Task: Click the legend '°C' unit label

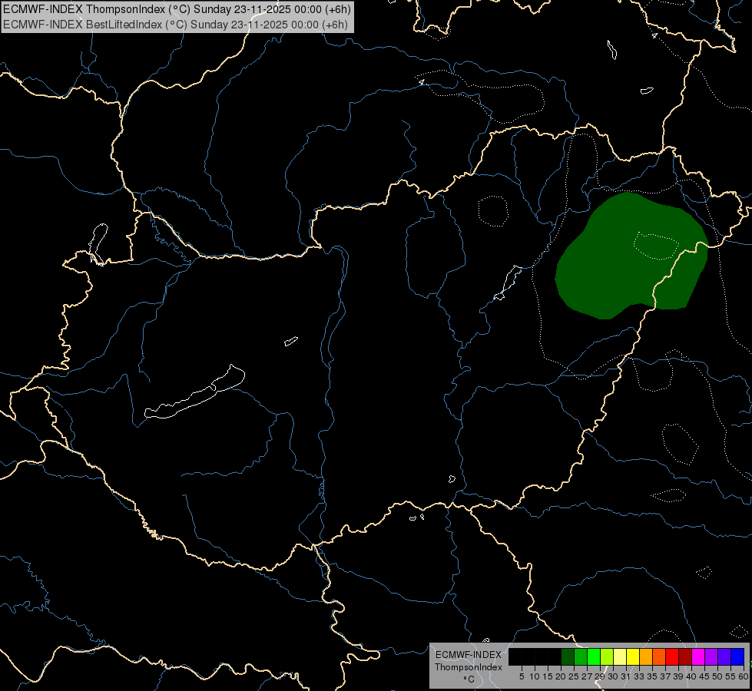Action: tap(469, 679)
